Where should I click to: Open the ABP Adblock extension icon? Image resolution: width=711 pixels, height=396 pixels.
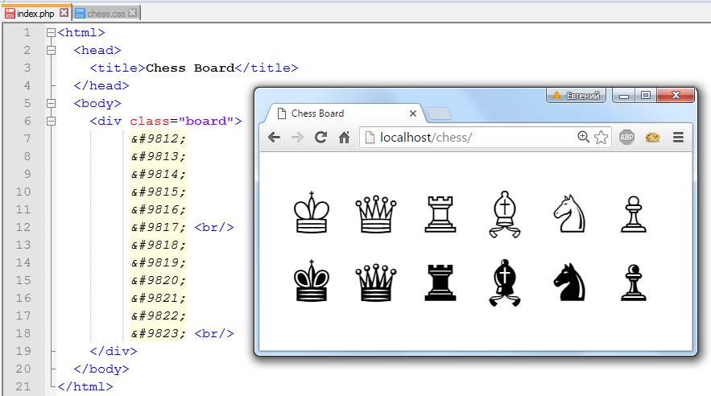(x=626, y=138)
